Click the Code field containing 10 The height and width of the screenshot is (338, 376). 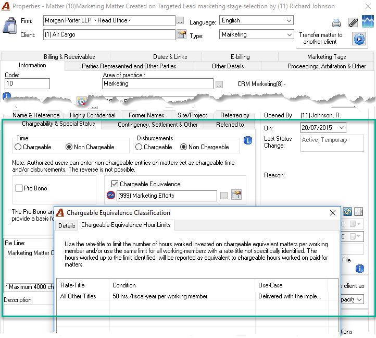pyautogui.click(x=27, y=83)
